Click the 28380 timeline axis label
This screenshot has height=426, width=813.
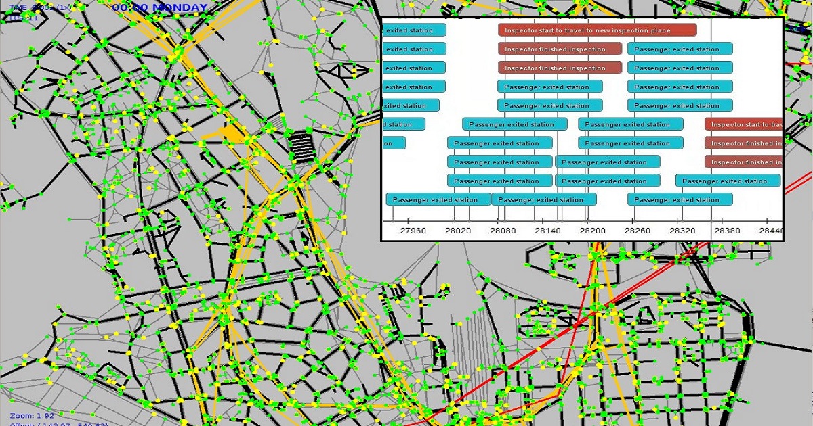coord(727,231)
